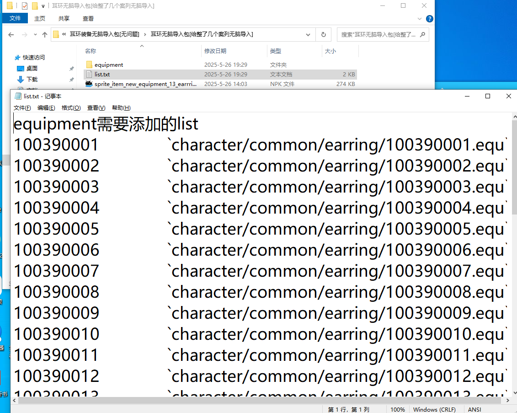Click the properties checkmark icon in title bar
Image resolution: width=517 pixels, height=413 pixels.
(25, 6)
